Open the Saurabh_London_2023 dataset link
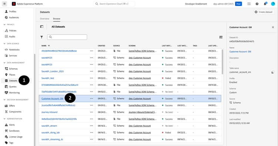278x146 pixels. point(53,72)
